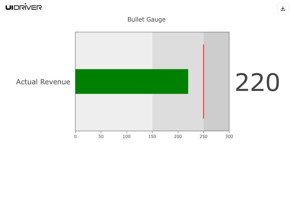Click the 250 axis tick label
This screenshot has width=293, height=209.
pyautogui.click(x=203, y=137)
